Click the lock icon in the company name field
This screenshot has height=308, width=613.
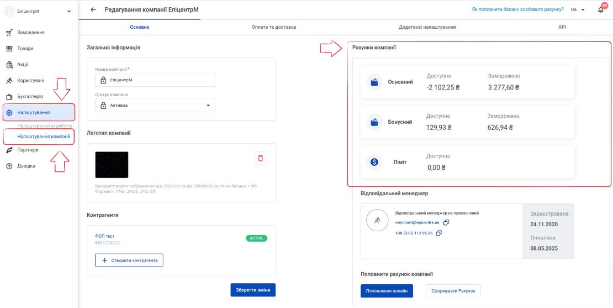[103, 80]
